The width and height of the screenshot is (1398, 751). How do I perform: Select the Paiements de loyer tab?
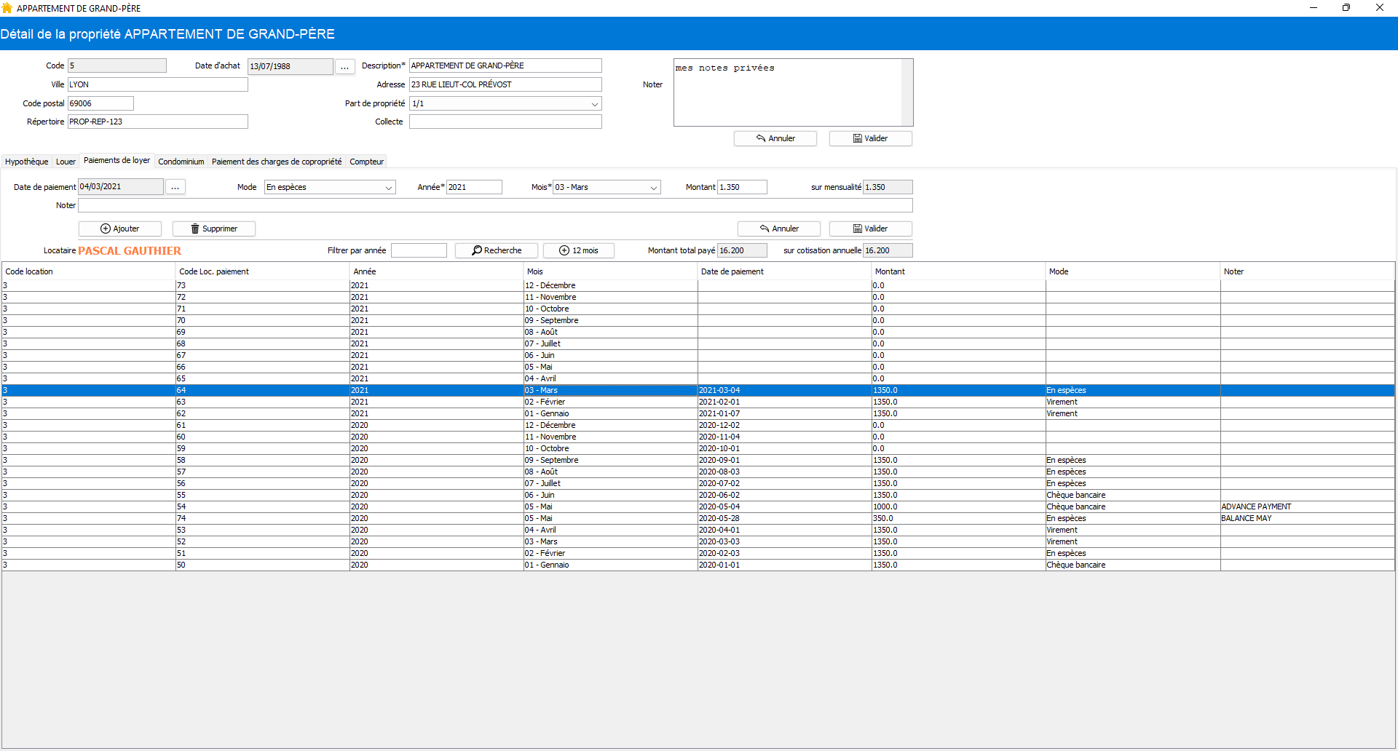click(x=116, y=160)
